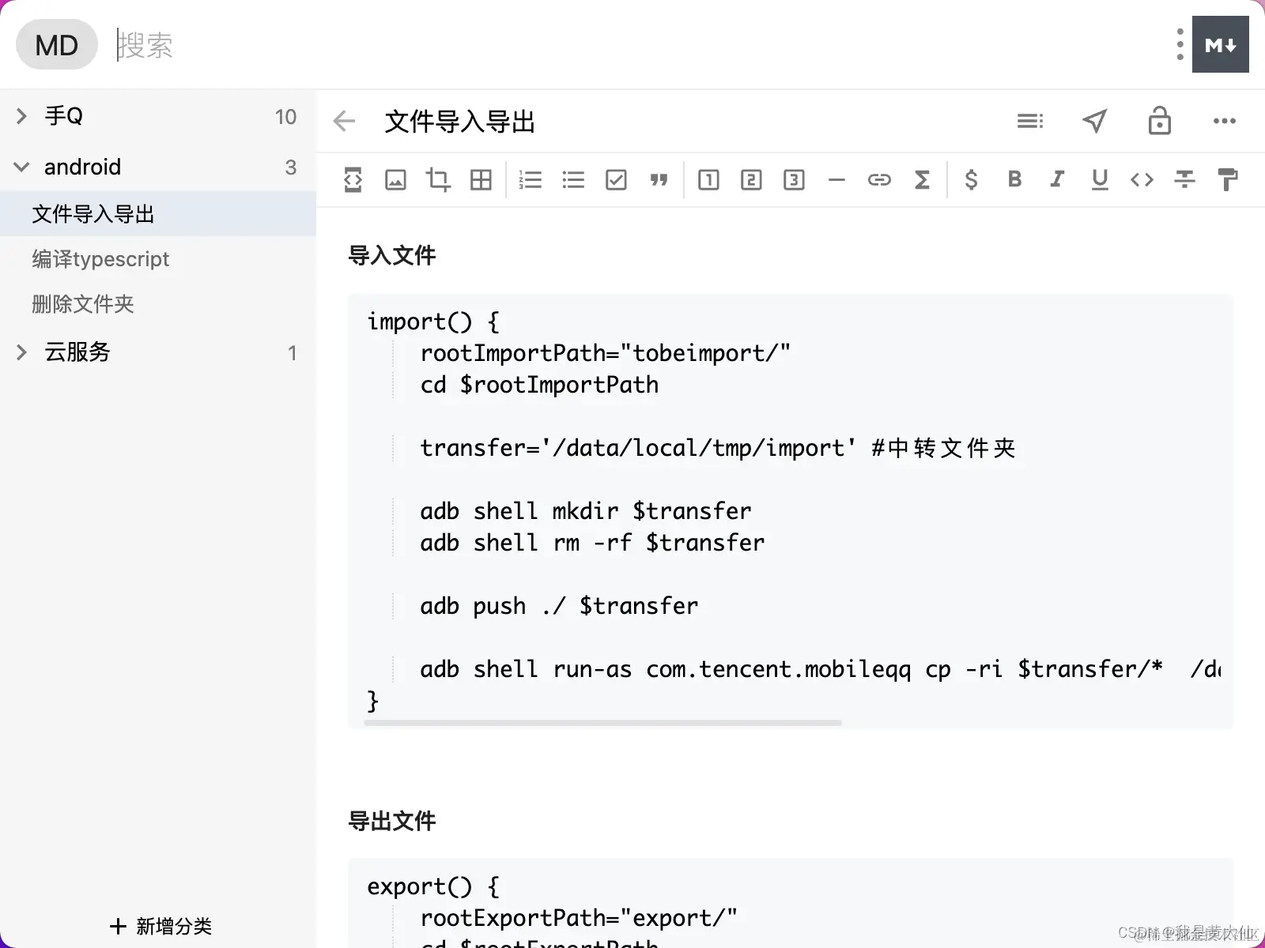Select the 云服务 category label

(x=77, y=352)
